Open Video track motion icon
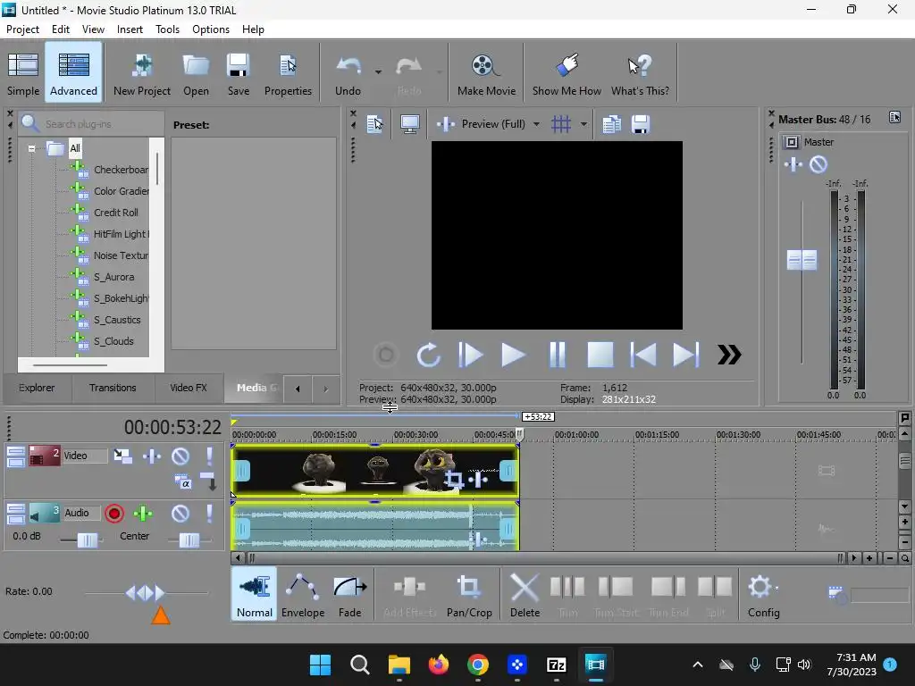The width and height of the screenshot is (915, 686). pos(122,456)
